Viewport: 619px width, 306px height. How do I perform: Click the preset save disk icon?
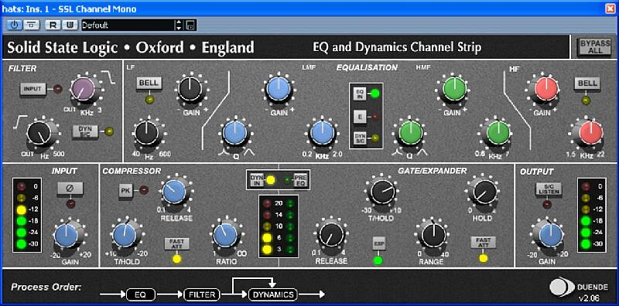190,25
